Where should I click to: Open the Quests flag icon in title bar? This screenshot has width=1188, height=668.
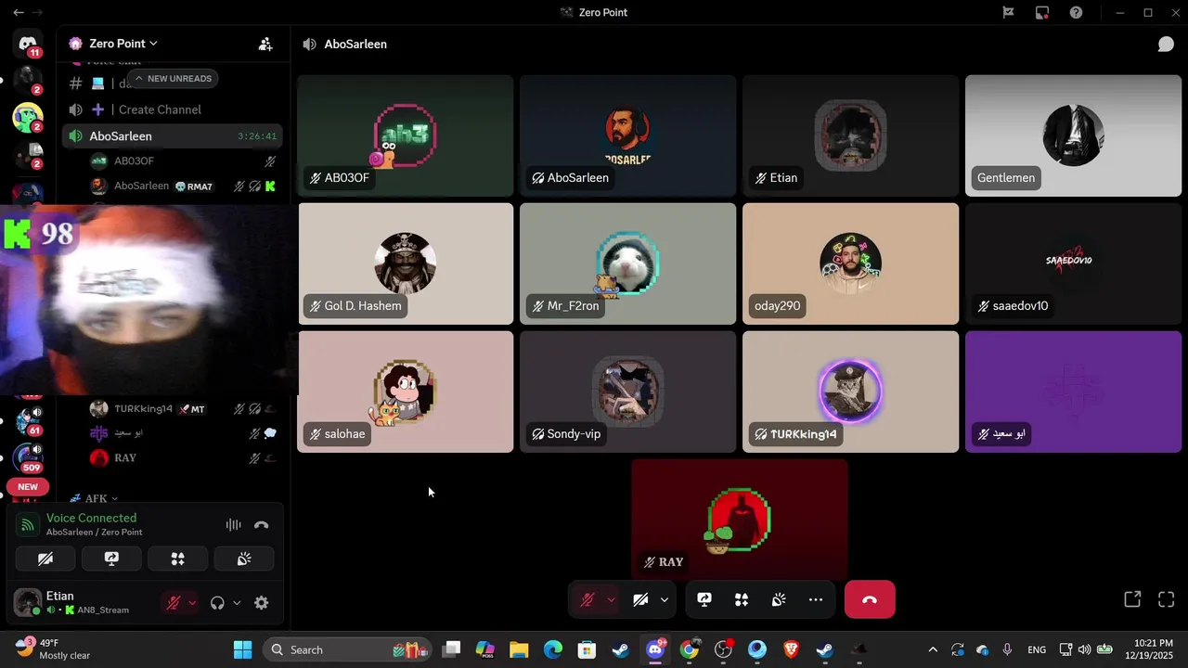click(1008, 12)
